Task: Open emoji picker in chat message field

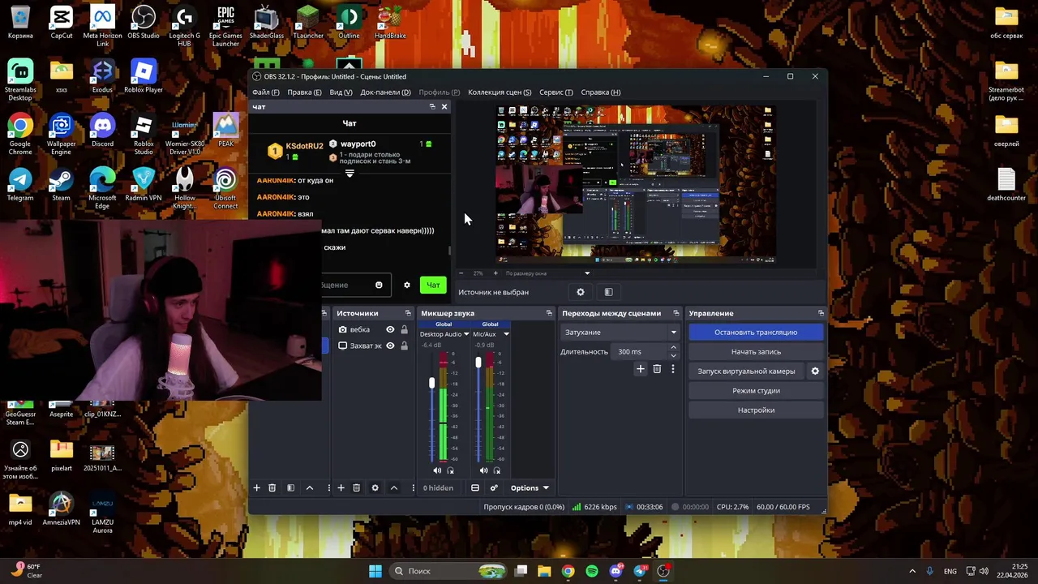Action: (x=379, y=285)
